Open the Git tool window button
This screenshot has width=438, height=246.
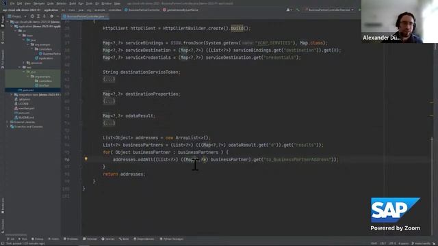point(11,239)
